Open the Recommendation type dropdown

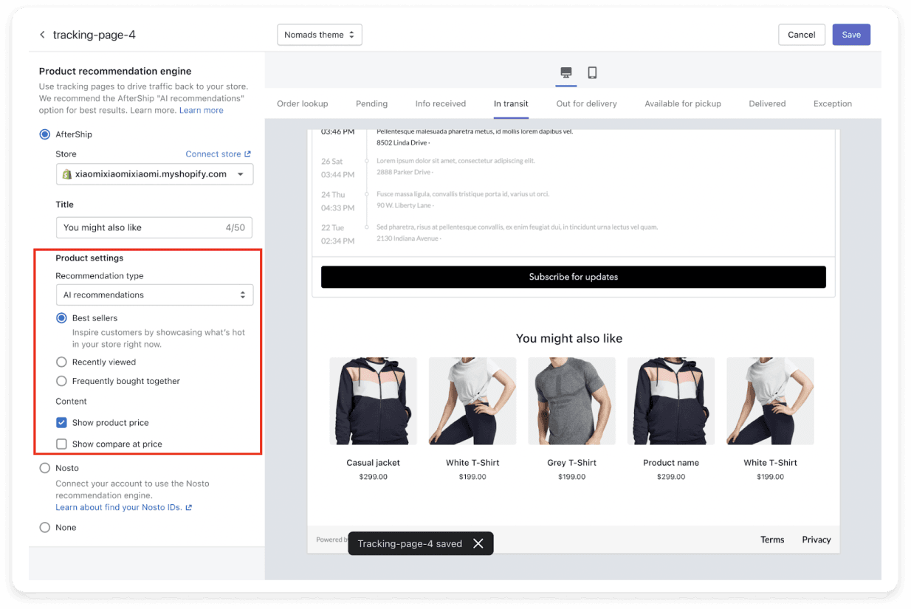[x=154, y=295]
